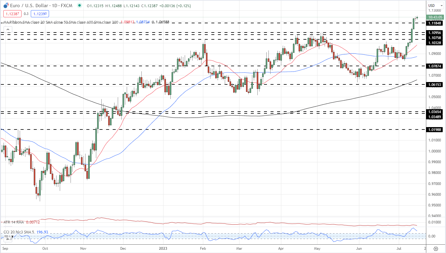Image resolution: width=446 pixels, height=253 pixels.
Task: Click the 1.10758 horizontal line price label
Action: click(x=435, y=38)
